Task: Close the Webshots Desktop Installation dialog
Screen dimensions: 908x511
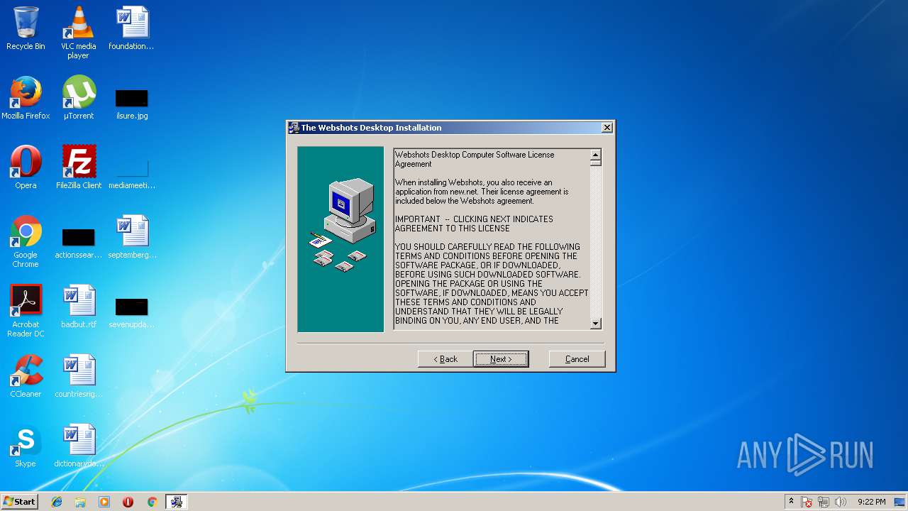Action: point(607,128)
